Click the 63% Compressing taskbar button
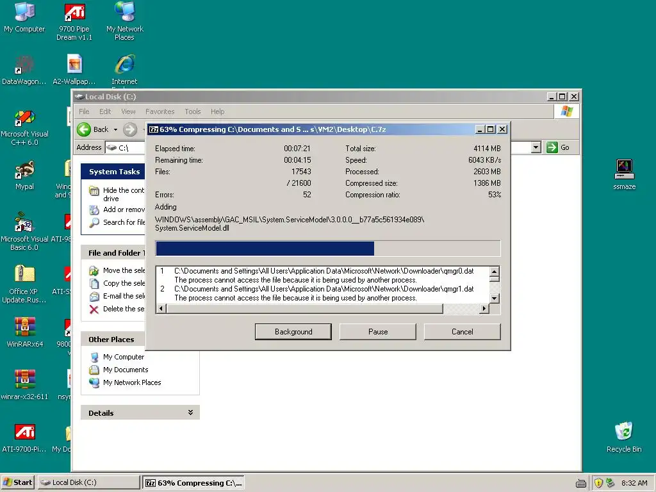The image size is (656, 492). (193, 483)
